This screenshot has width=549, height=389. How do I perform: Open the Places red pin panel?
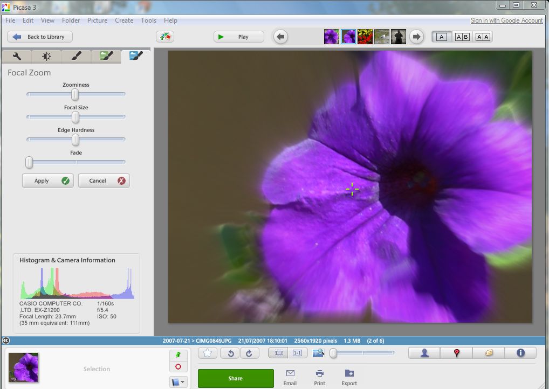point(457,353)
